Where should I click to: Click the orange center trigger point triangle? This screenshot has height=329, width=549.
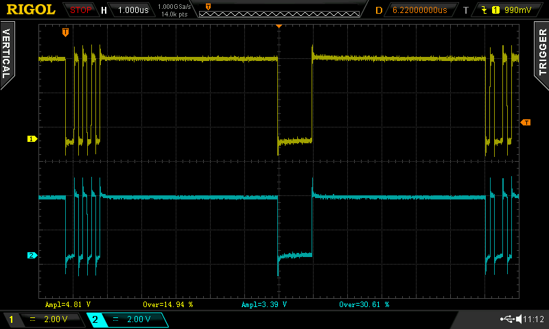coord(279,25)
